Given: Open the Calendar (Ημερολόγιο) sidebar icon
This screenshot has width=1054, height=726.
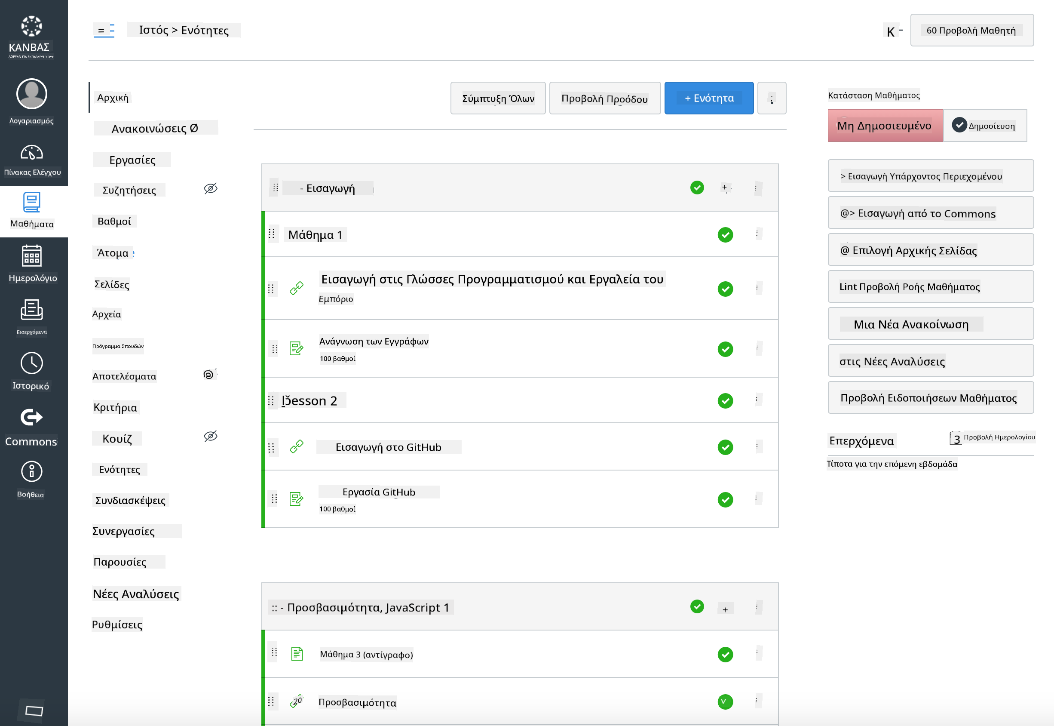Looking at the screenshot, I should pos(31,256).
